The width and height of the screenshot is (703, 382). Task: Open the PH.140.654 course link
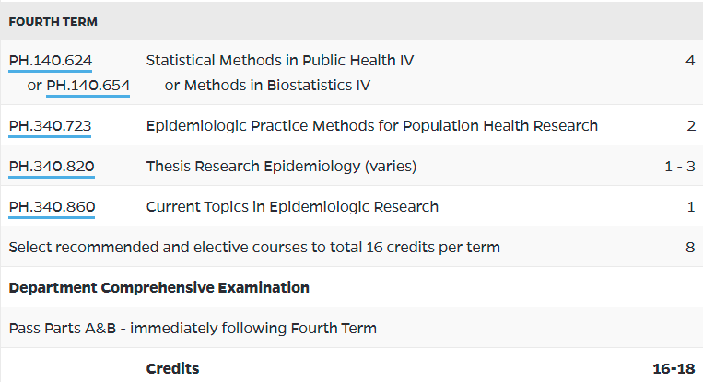click(88, 85)
